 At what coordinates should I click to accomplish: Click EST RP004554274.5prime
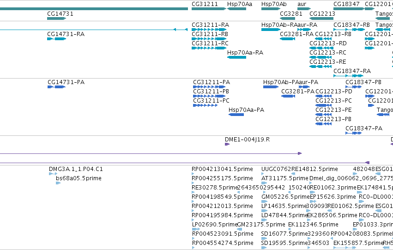[193, 248]
